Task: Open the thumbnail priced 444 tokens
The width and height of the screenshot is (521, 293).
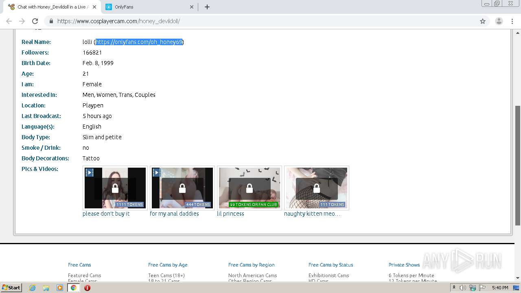Action: (182, 188)
